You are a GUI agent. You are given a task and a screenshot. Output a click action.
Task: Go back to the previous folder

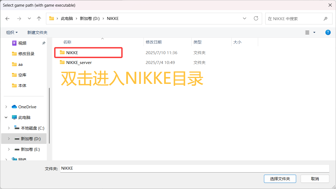tap(7, 19)
